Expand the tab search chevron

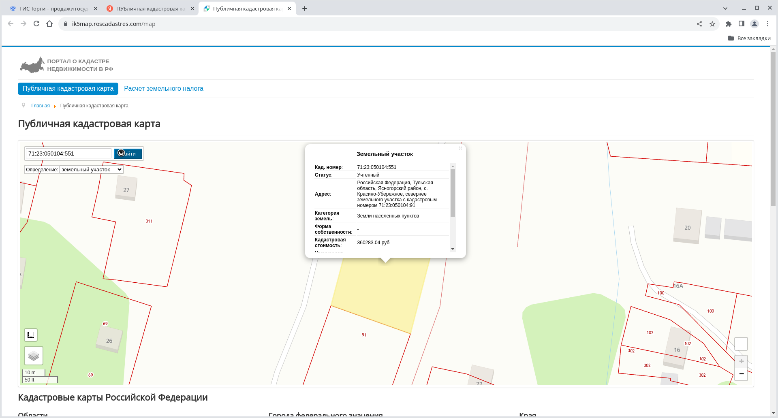pyautogui.click(x=725, y=9)
